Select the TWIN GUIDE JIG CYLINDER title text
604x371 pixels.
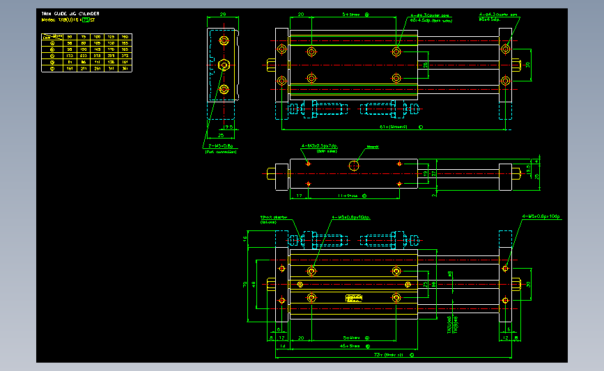(x=70, y=13)
